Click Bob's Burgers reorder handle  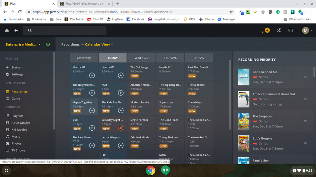tap(306, 143)
